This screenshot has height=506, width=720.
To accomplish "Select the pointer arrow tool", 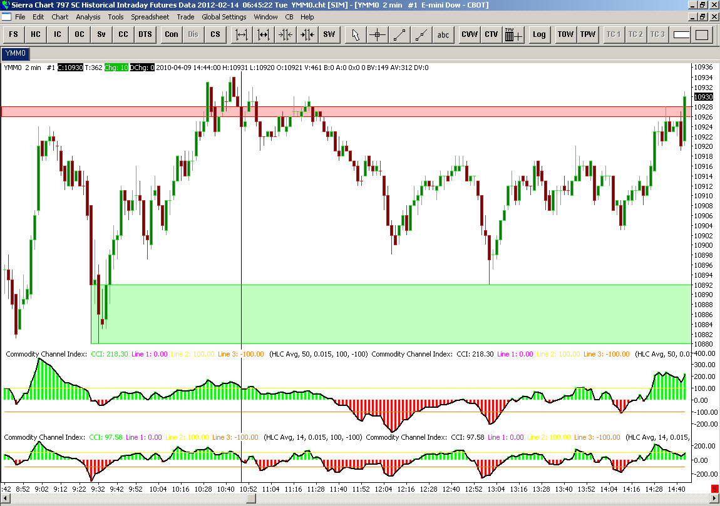I will pos(356,34).
